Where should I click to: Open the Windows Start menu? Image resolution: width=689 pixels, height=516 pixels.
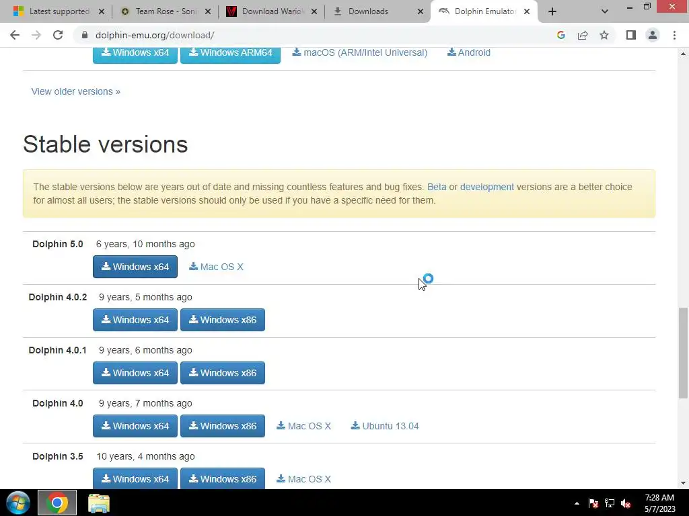pyautogui.click(x=18, y=503)
